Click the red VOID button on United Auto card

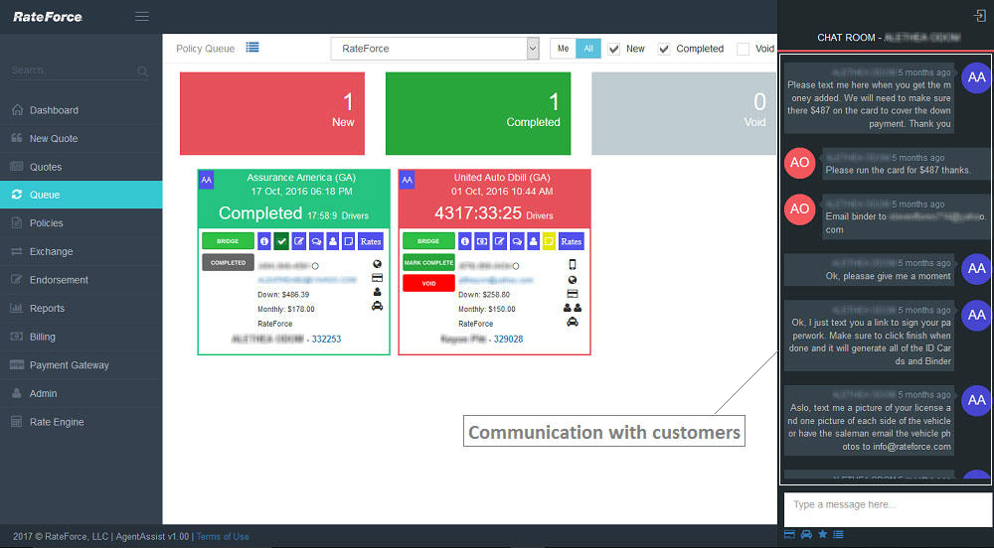pos(428,283)
